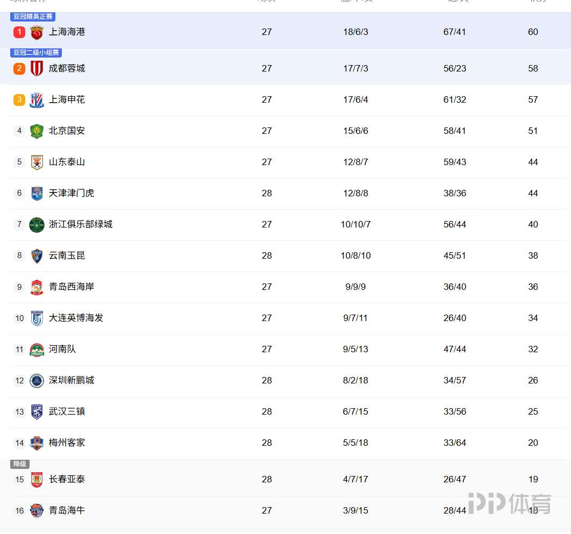
Task: Select the 长春亚泰 team name
Action: click(x=67, y=479)
